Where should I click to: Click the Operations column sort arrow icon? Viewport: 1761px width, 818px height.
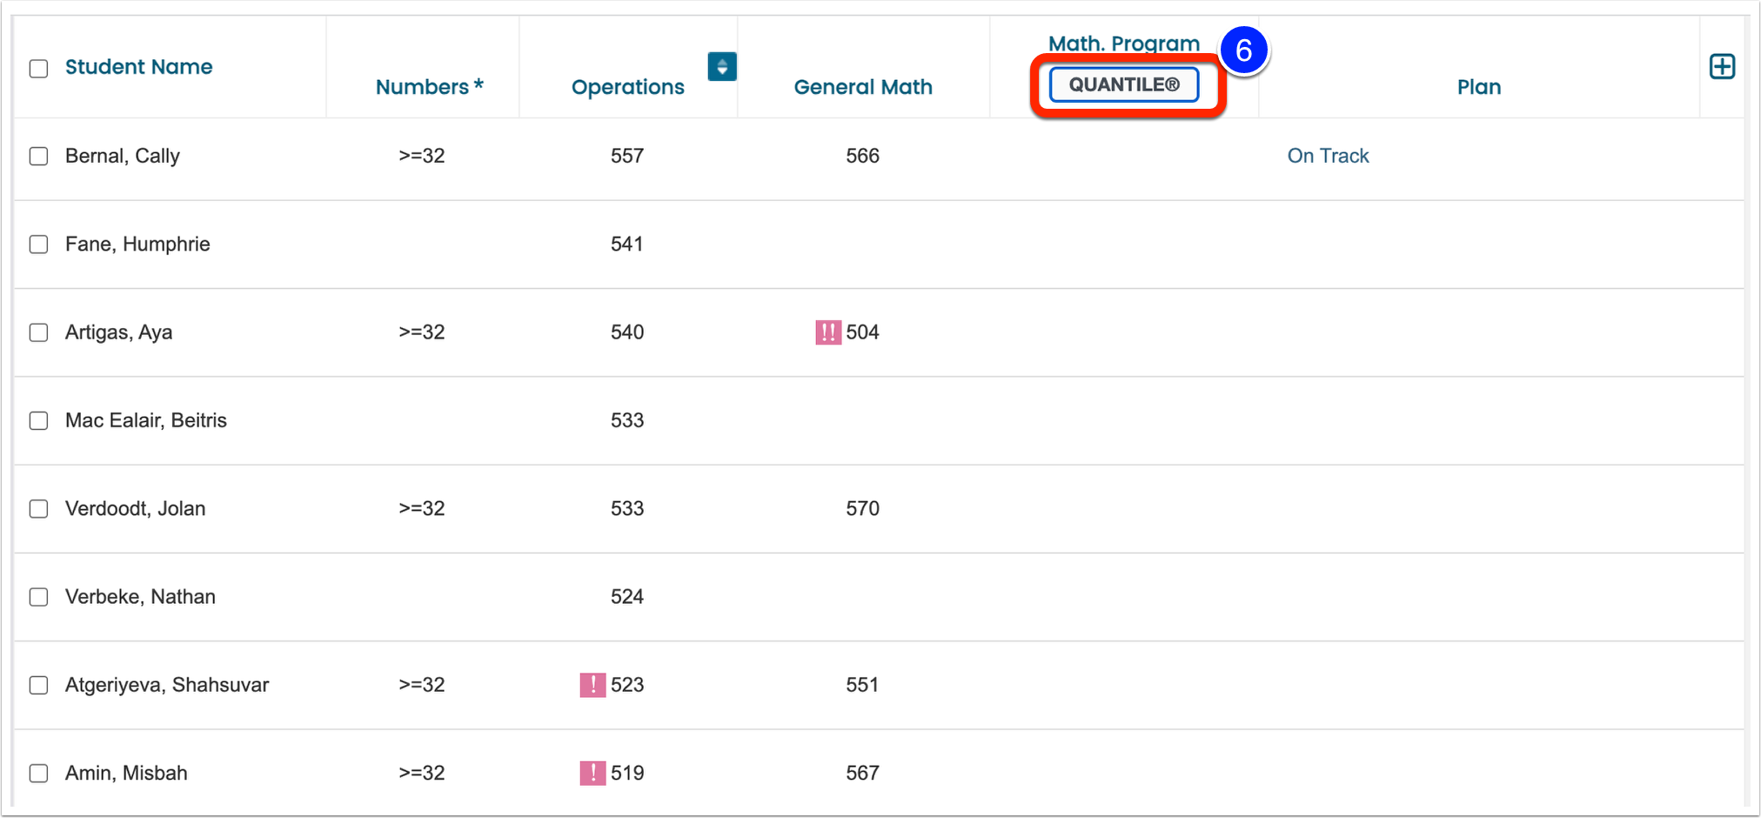pos(722,67)
